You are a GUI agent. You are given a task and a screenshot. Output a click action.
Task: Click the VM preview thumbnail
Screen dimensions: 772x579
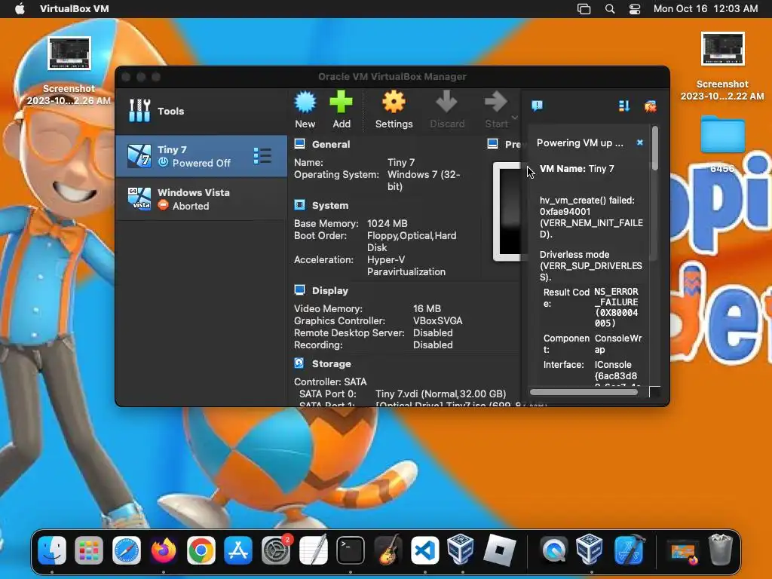(x=507, y=212)
